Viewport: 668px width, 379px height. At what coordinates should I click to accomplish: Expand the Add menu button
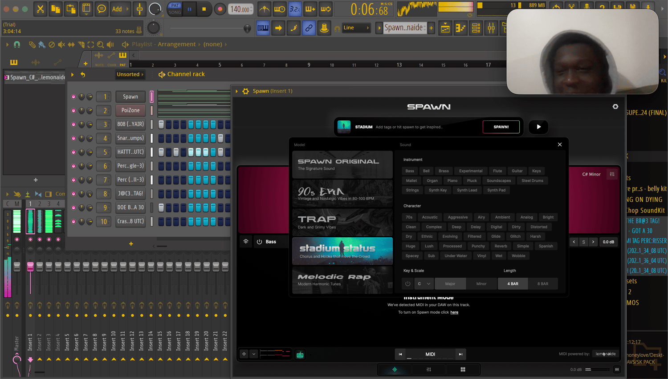coord(120,9)
